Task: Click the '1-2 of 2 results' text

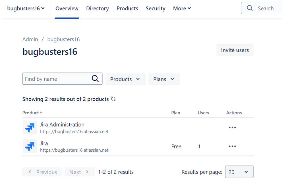Action: coord(116,172)
